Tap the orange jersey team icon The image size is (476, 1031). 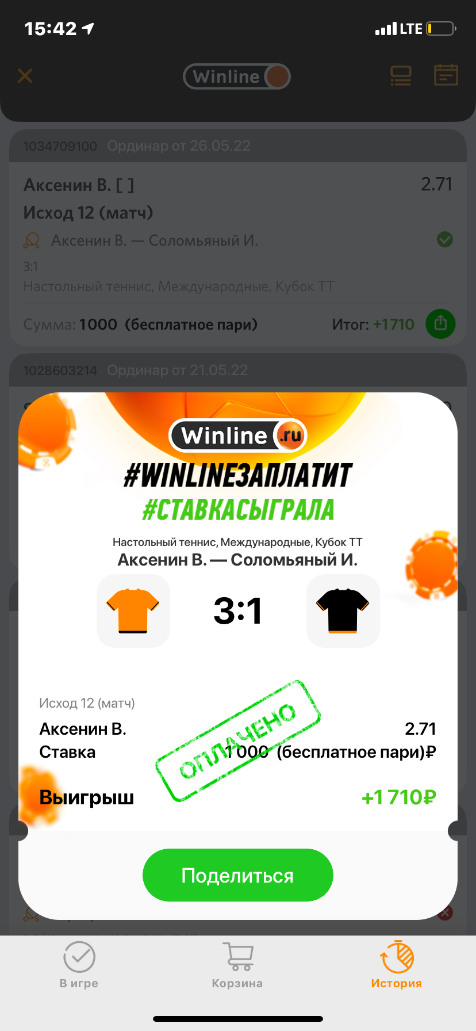pyautogui.click(x=133, y=611)
